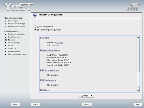This screenshot has width=144, height=108.
Task: Click the Network sidebar step
Action: coord(12,40)
